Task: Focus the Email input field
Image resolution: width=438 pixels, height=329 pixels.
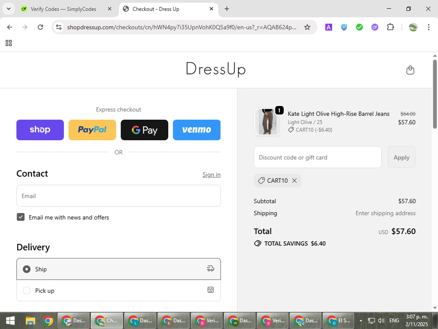Action: [119, 196]
